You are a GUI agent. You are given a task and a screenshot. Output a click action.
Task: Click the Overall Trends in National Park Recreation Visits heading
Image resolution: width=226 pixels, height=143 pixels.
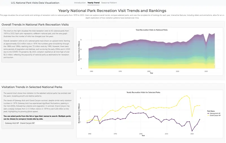pos(35,25)
